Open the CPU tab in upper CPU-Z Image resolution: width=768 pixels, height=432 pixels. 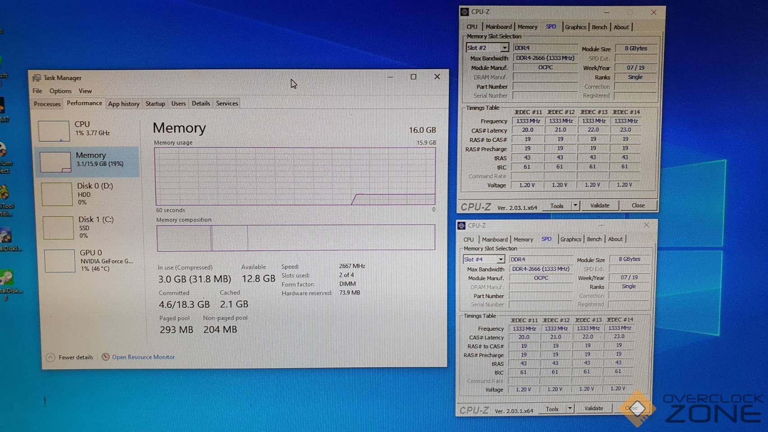tap(472, 27)
